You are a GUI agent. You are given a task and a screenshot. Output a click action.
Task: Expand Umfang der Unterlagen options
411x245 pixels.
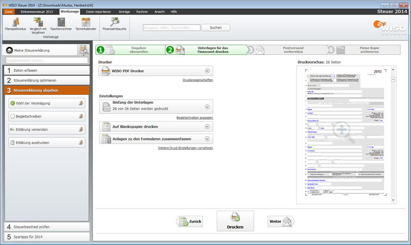207,107
